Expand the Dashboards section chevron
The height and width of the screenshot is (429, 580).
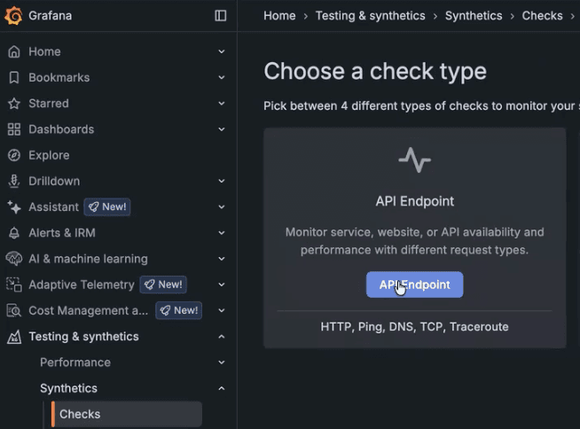(222, 129)
